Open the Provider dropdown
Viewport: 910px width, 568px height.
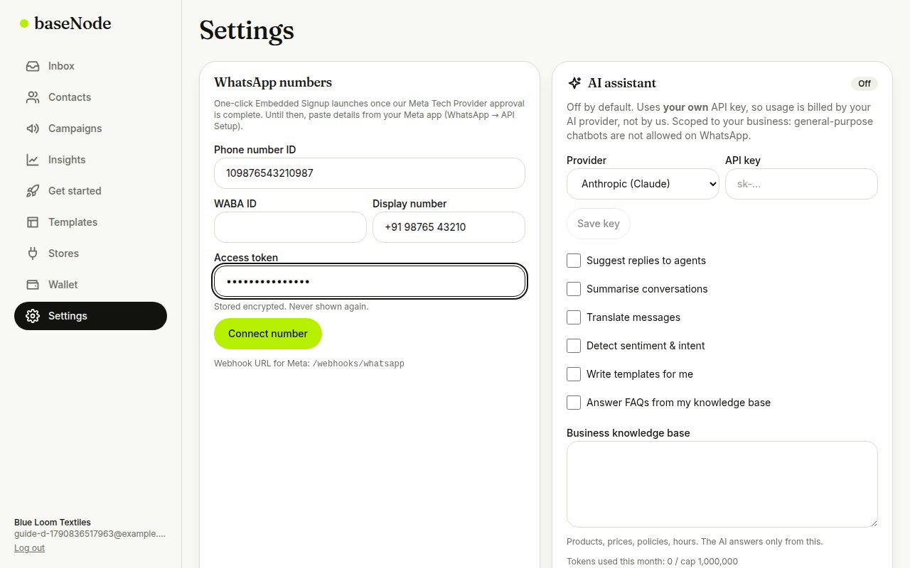pos(643,184)
